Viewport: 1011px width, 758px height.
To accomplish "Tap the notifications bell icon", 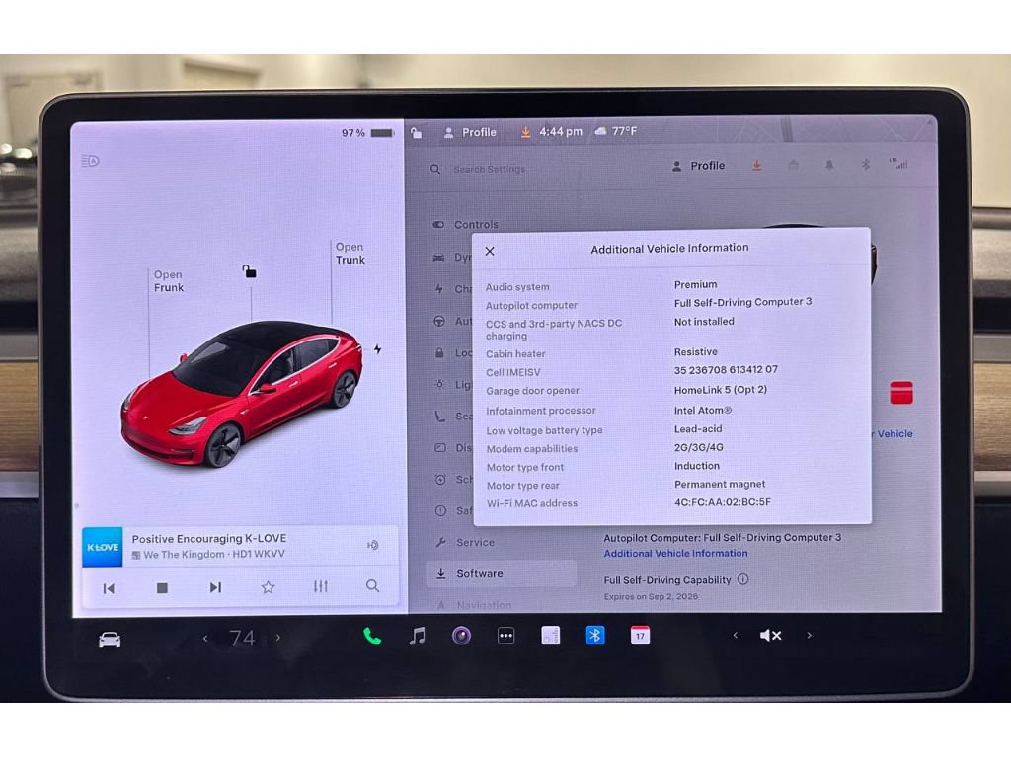I will tap(829, 165).
